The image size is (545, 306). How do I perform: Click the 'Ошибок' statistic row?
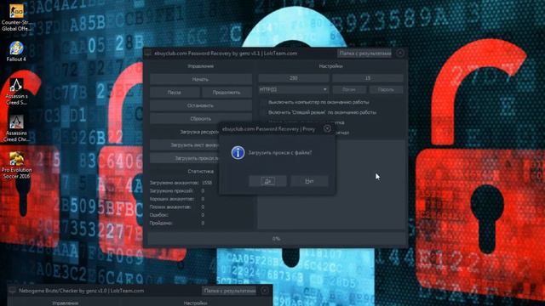click(x=177, y=215)
